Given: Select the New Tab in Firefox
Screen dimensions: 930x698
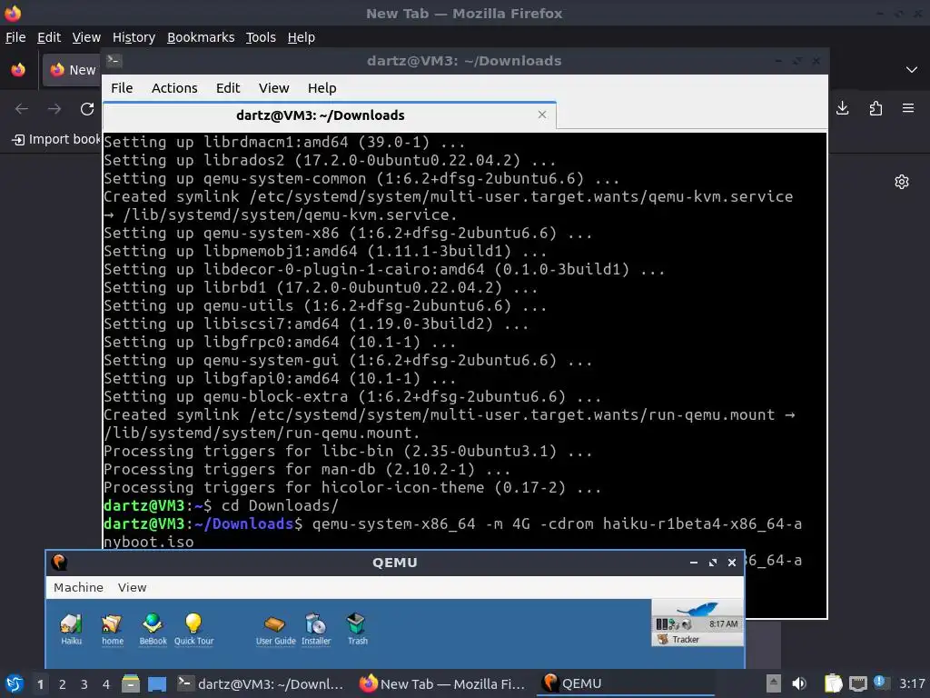Looking at the screenshot, I should (x=72, y=70).
